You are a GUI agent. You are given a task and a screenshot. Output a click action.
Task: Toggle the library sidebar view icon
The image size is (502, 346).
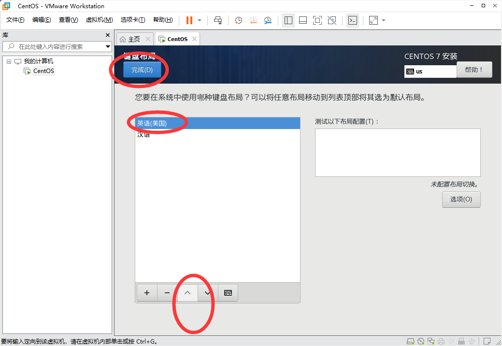tap(288, 20)
